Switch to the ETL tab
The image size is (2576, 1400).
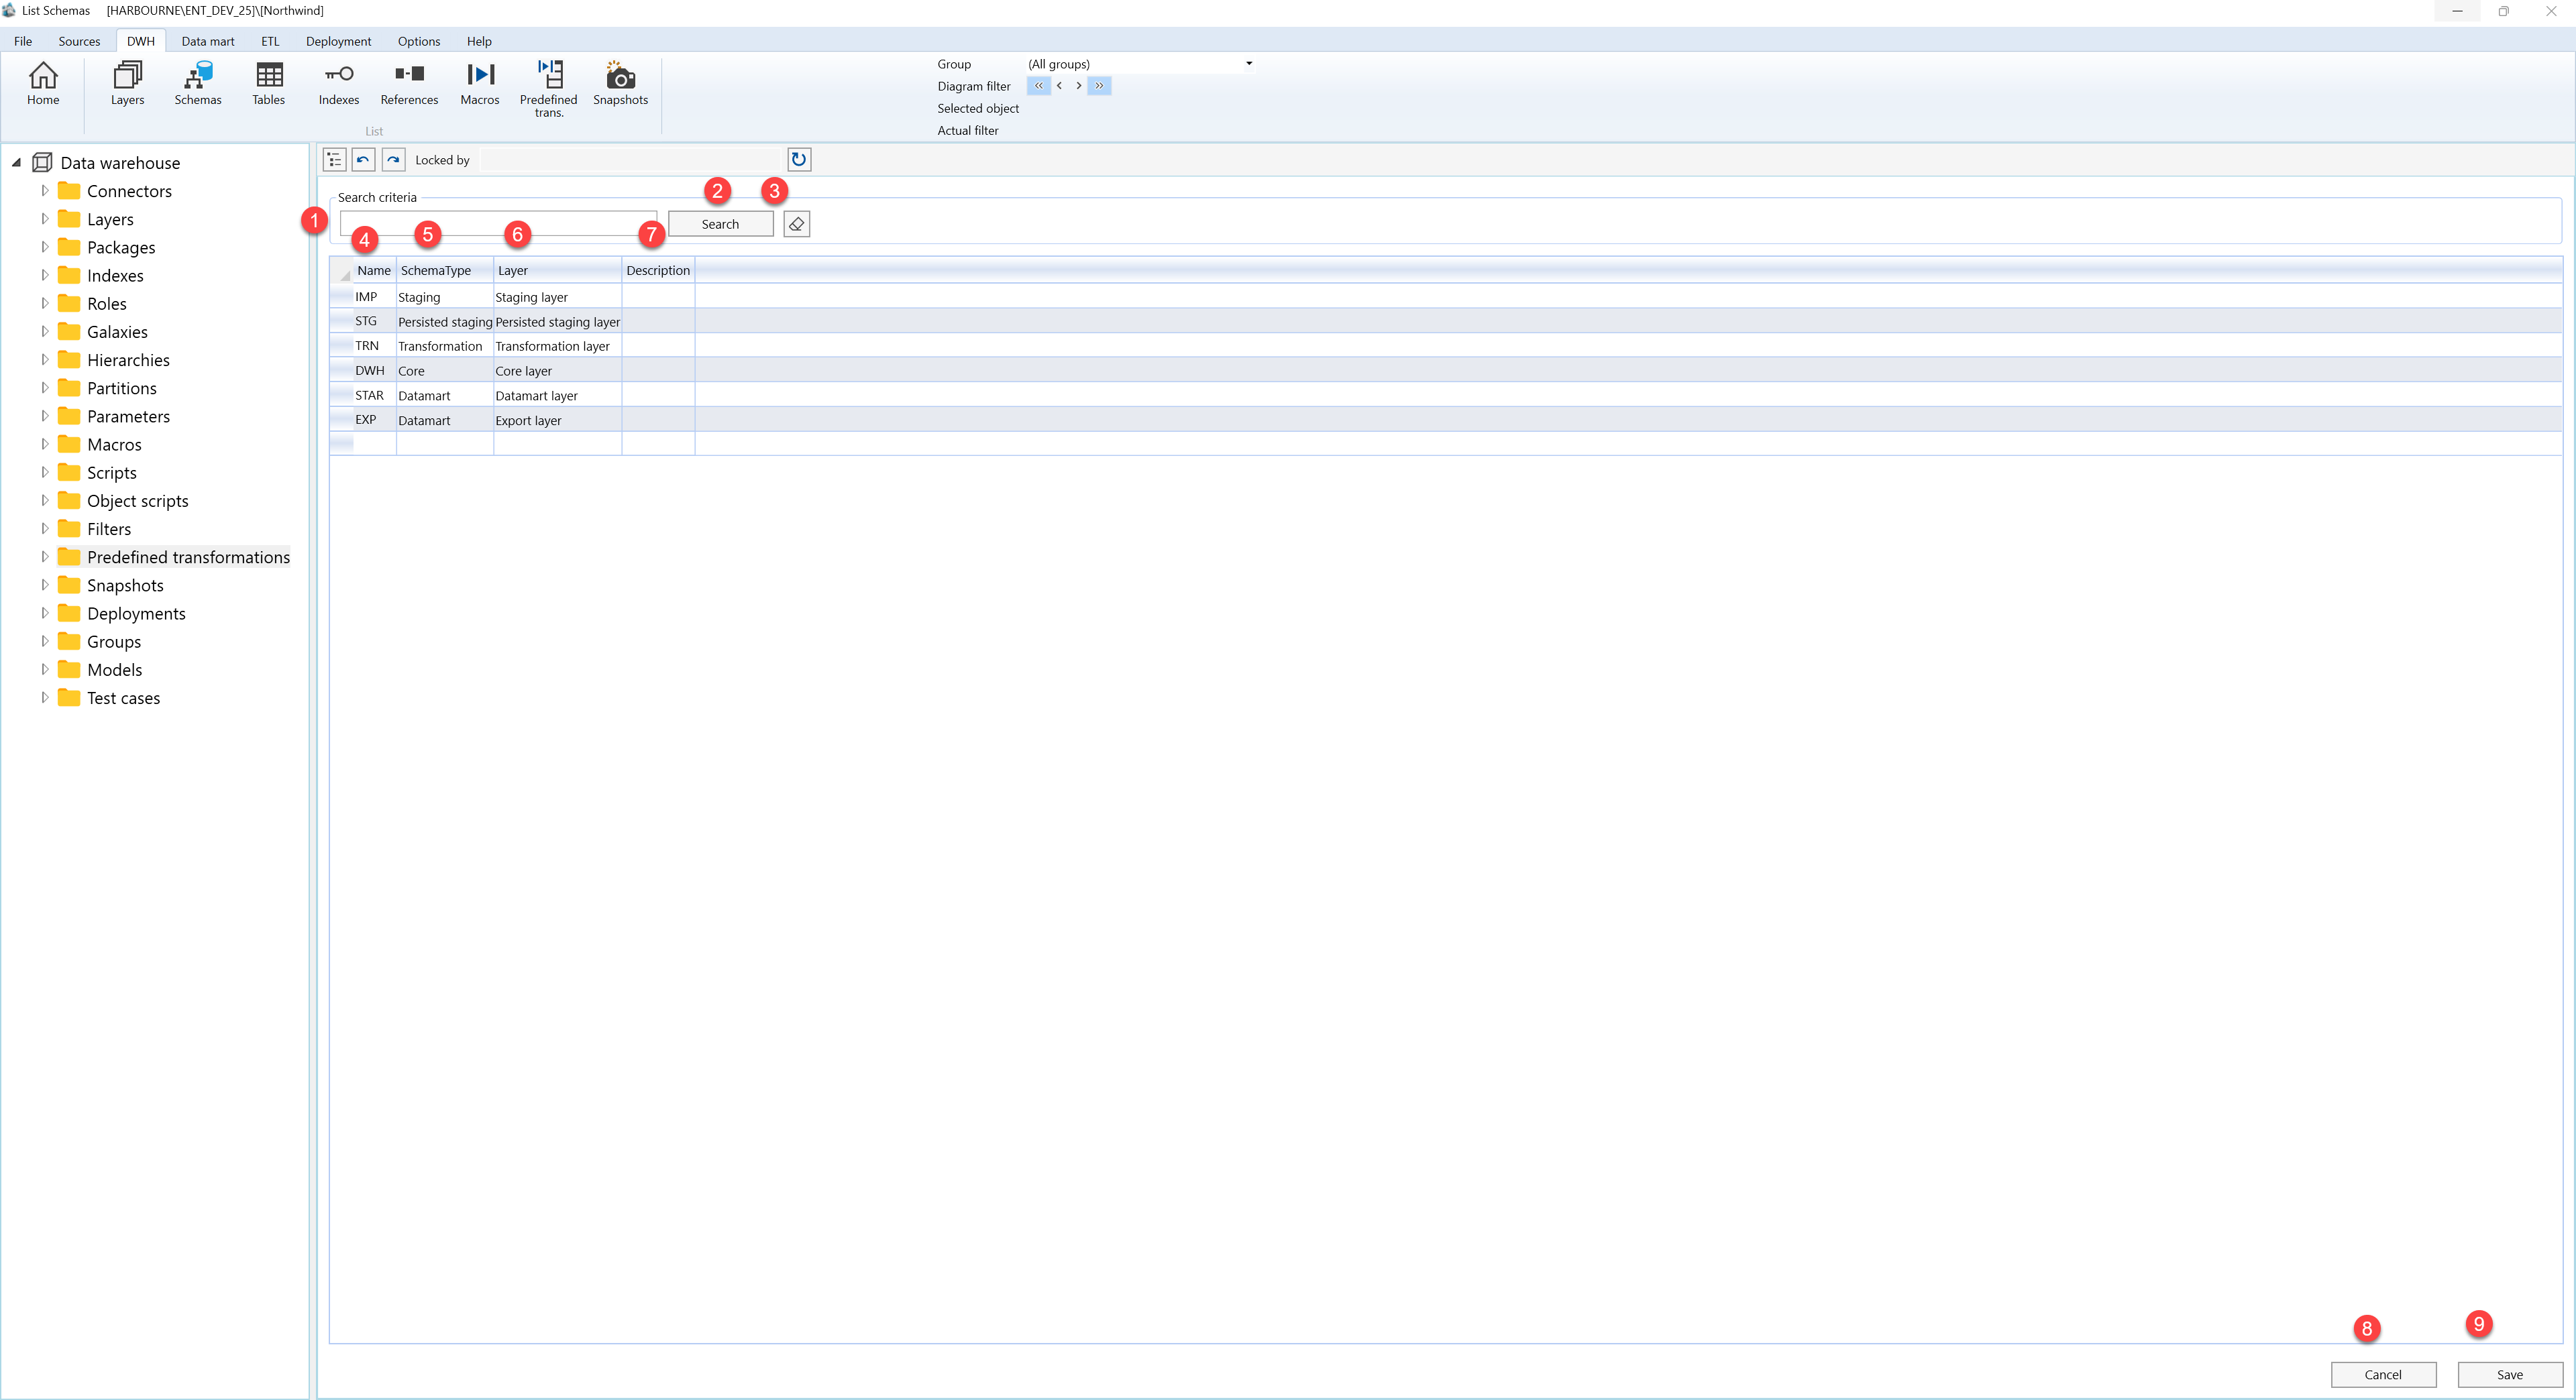pyautogui.click(x=270, y=41)
